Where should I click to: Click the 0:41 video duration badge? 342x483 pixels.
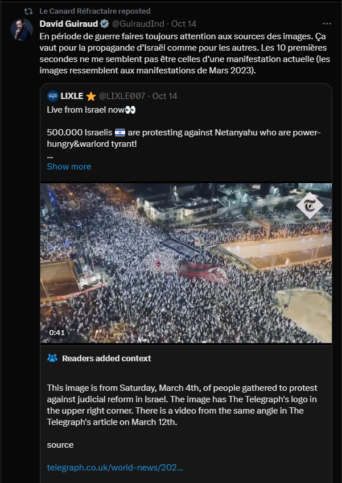point(57,333)
